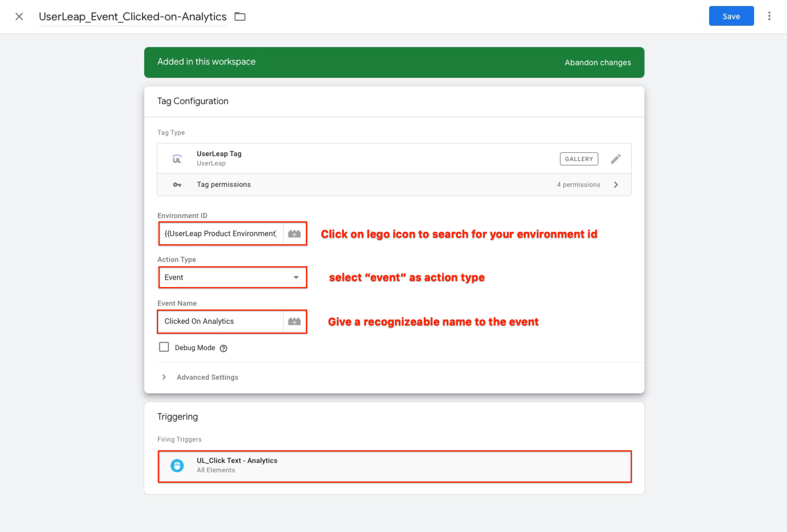The height and width of the screenshot is (532, 787).
Task: Open the Tag permissions row
Action: 394,185
